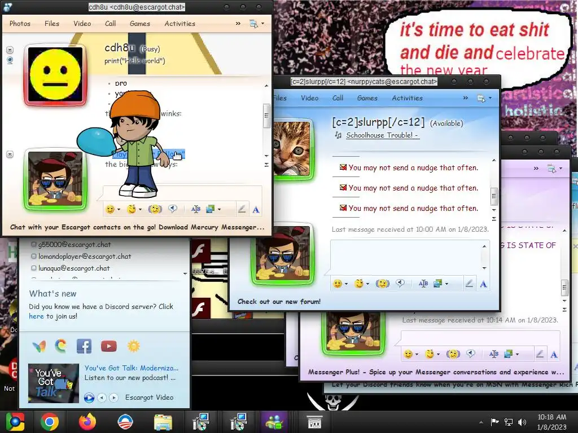Click emoticon smiley icon in purple chat window
578x433 pixels.
(408, 354)
